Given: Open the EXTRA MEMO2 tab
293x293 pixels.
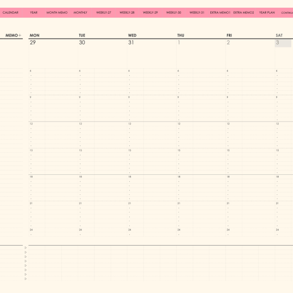Looking at the screenshot, I should click(x=244, y=12).
